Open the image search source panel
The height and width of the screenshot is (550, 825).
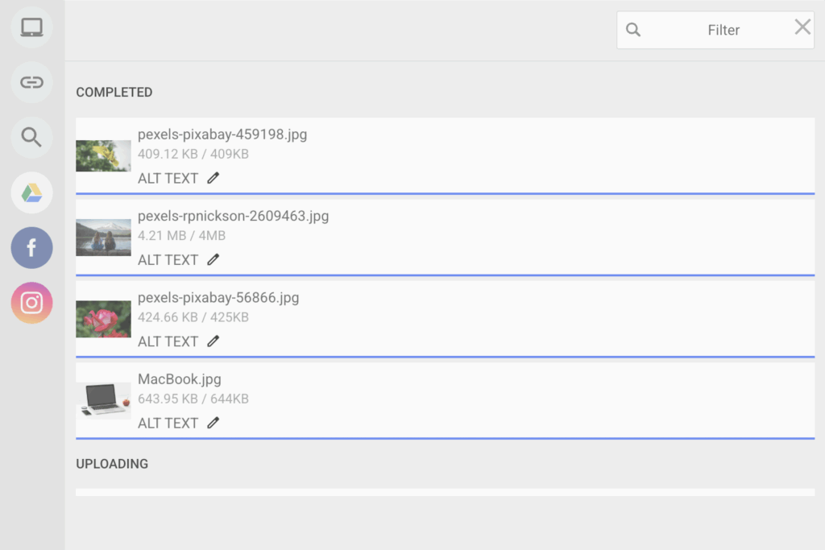[31, 137]
